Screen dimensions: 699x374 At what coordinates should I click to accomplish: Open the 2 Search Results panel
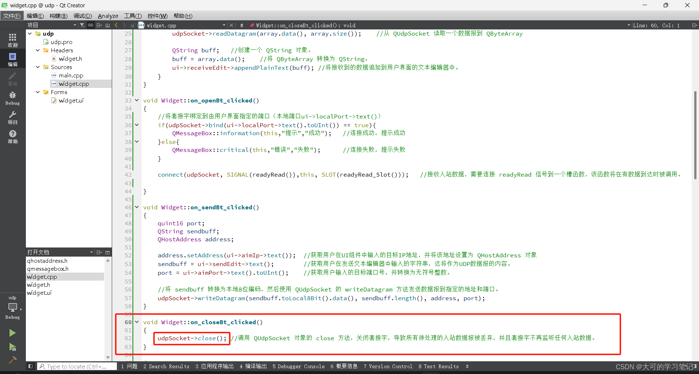click(x=166, y=366)
